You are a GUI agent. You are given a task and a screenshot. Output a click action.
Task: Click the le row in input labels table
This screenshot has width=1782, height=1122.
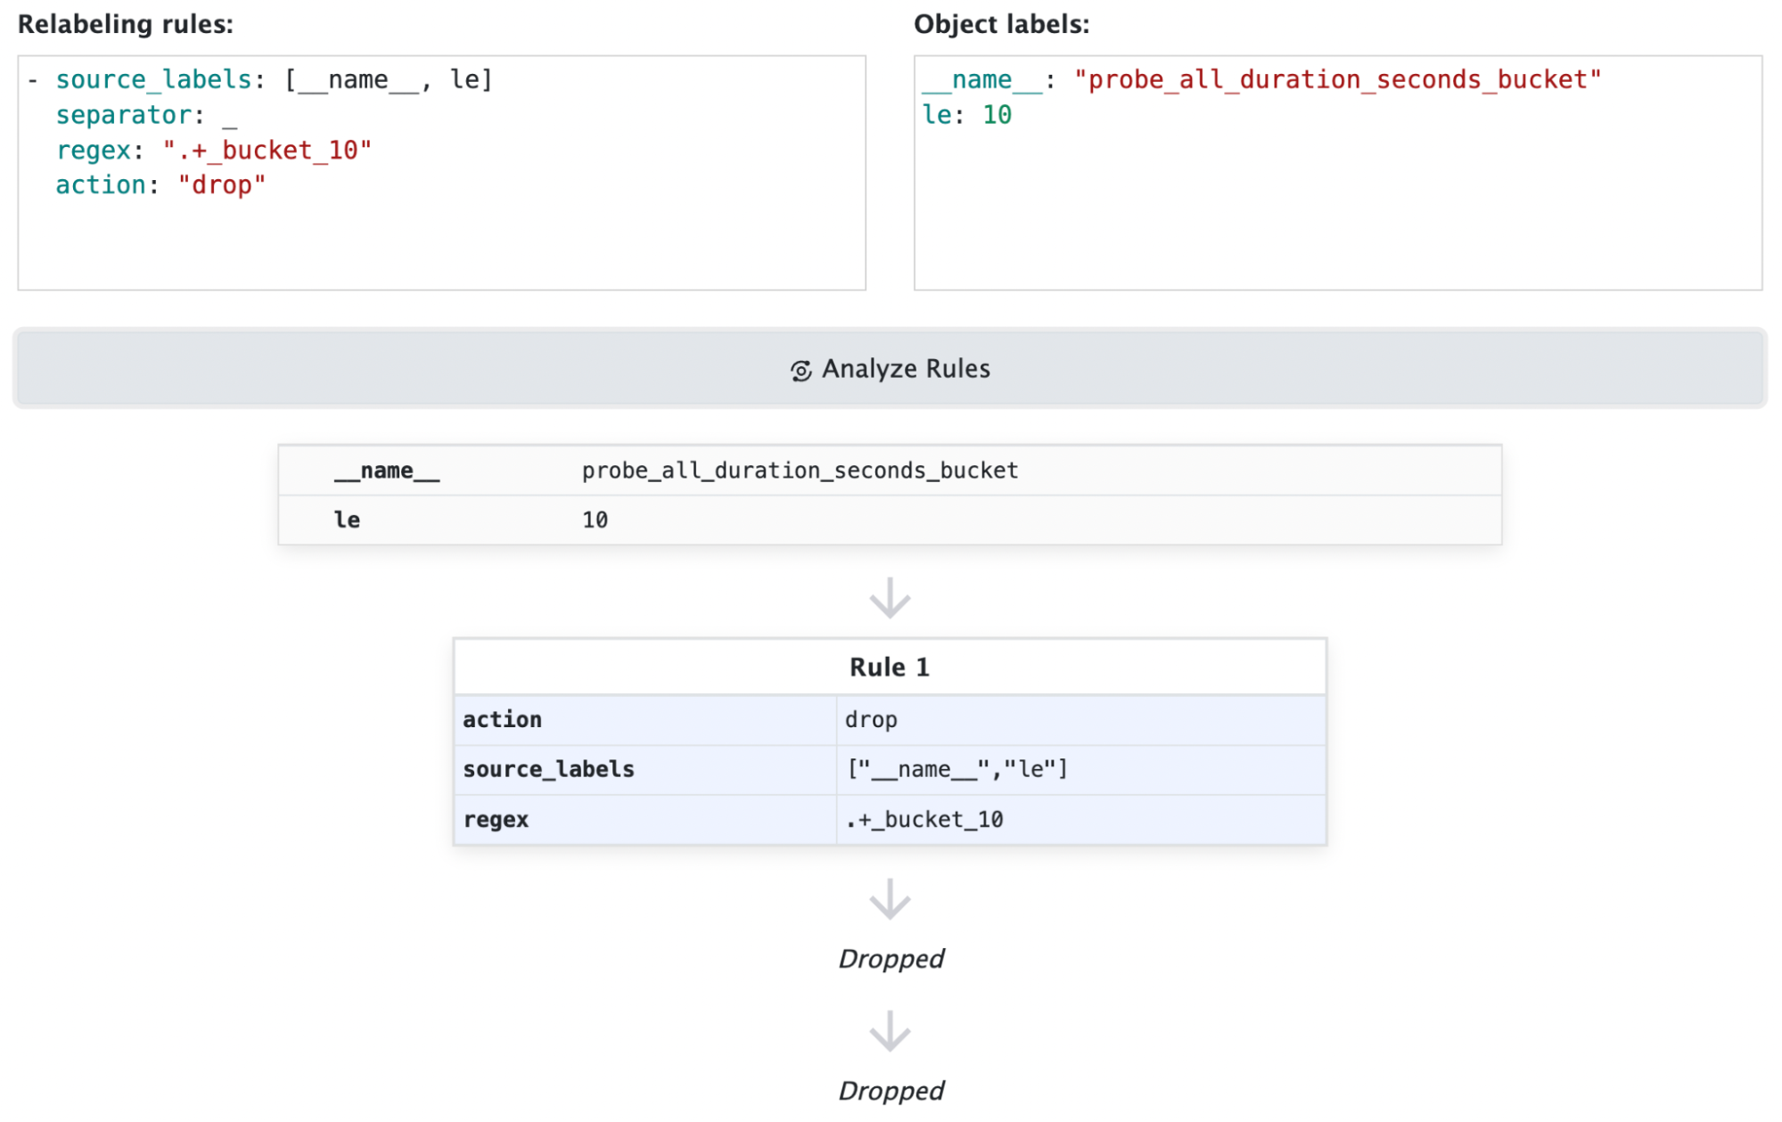[890, 520]
